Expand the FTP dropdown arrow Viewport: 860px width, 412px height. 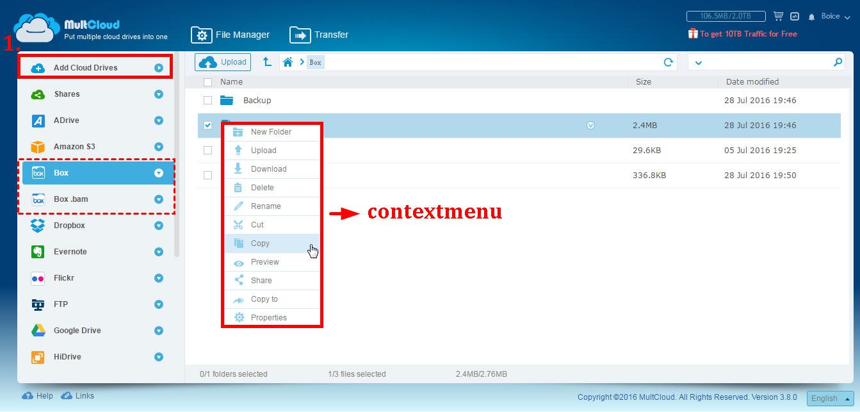pos(159,304)
